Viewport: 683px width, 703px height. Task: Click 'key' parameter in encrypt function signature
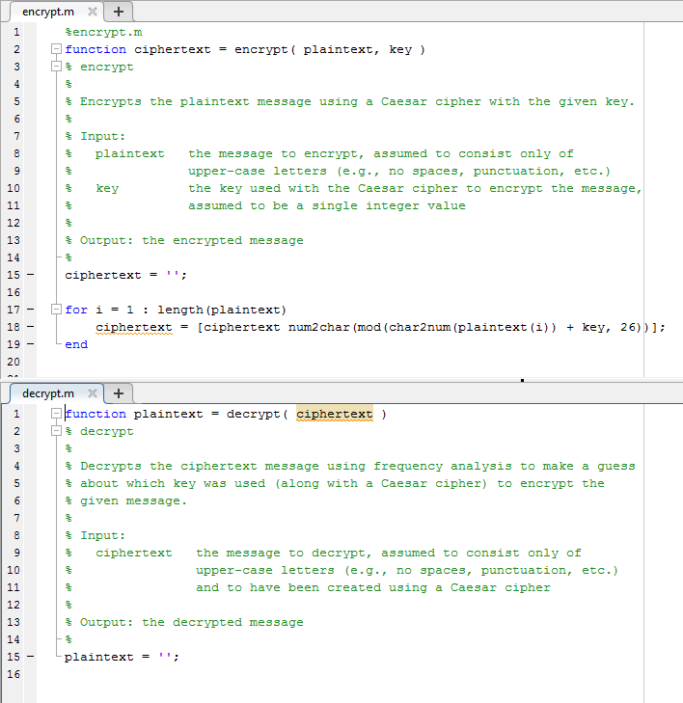coord(400,49)
